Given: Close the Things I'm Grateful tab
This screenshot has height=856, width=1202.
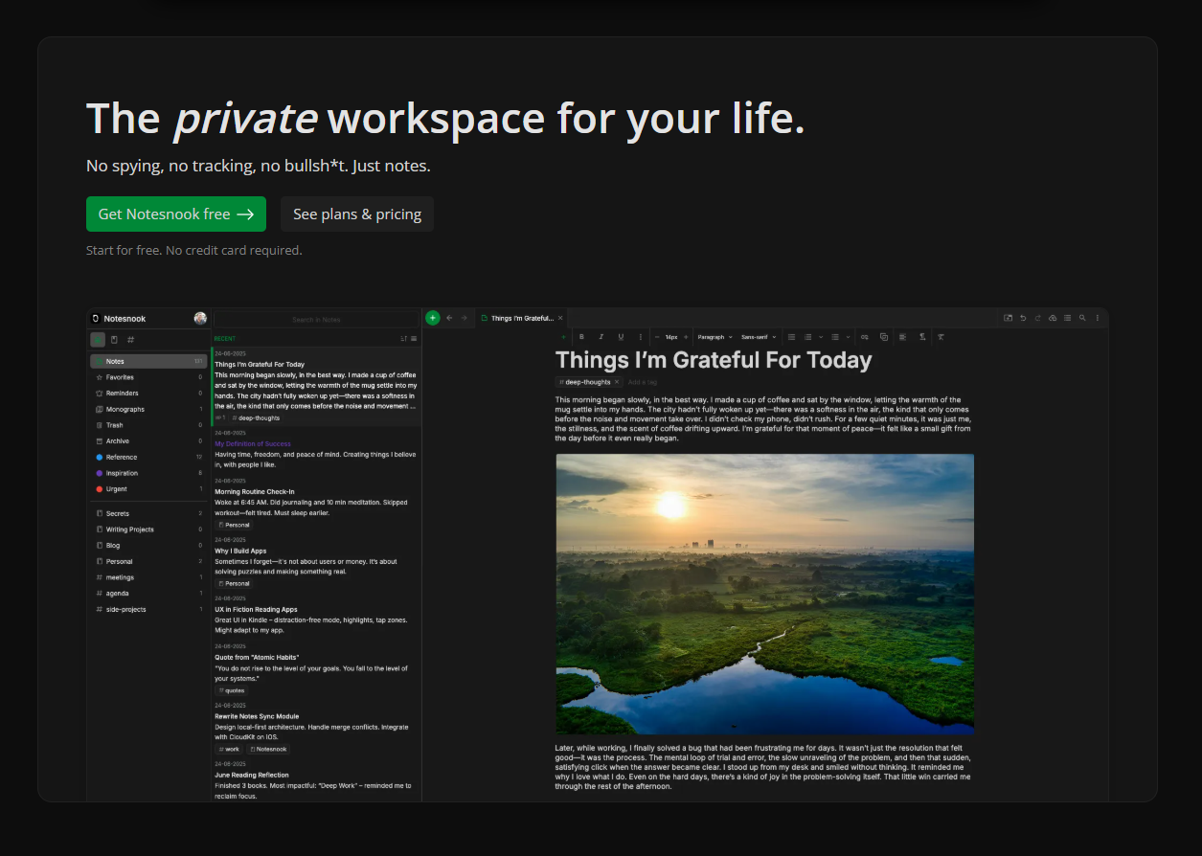Looking at the screenshot, I should click(560, 318).
